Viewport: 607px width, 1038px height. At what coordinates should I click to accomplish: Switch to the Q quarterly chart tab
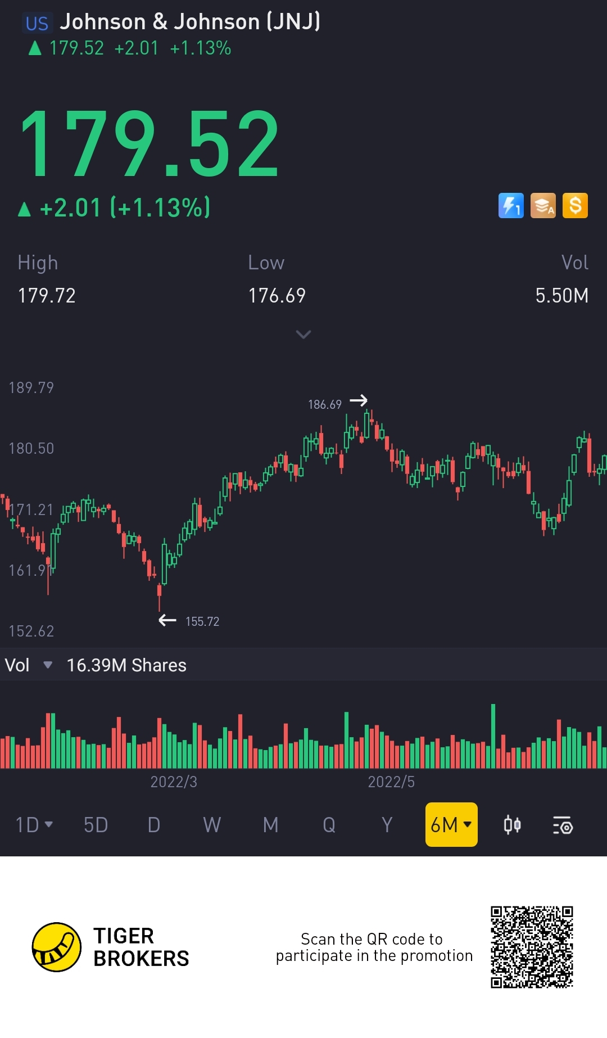pos(329,825)
